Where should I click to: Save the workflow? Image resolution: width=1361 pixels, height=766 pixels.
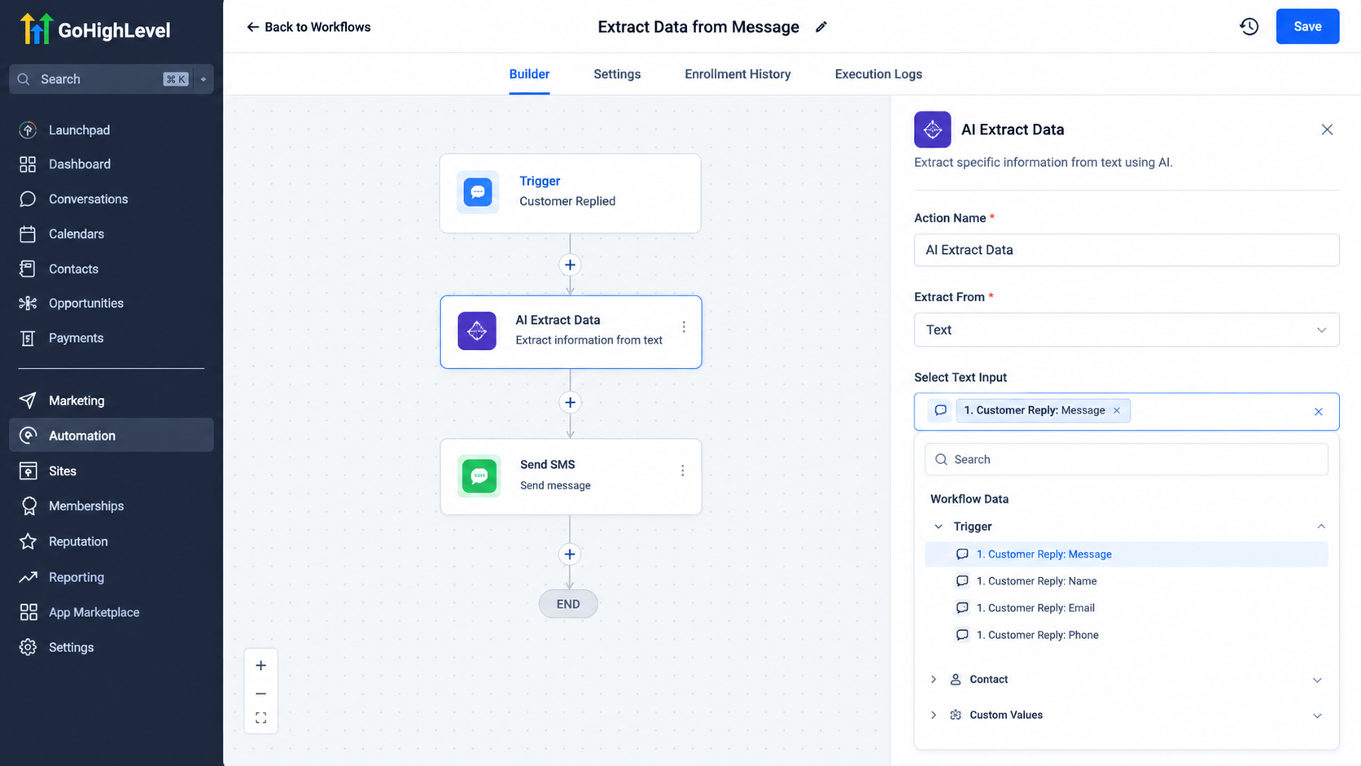pyautogui.click(x=1307, y=27)
